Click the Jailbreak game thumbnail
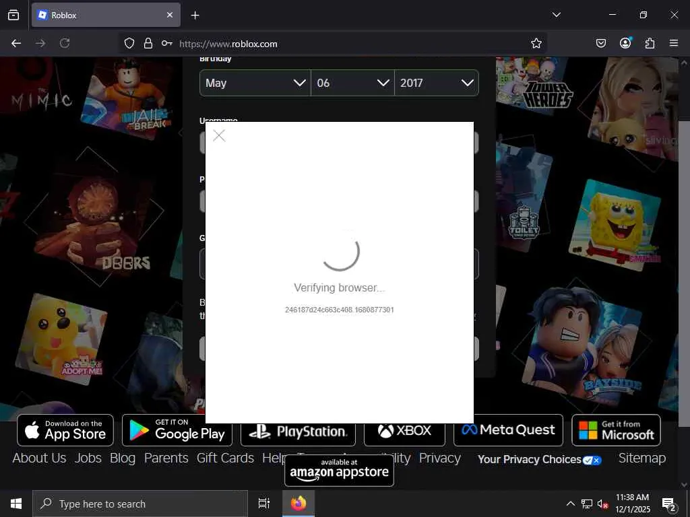The image size is (690, 517). pos(129,98)
